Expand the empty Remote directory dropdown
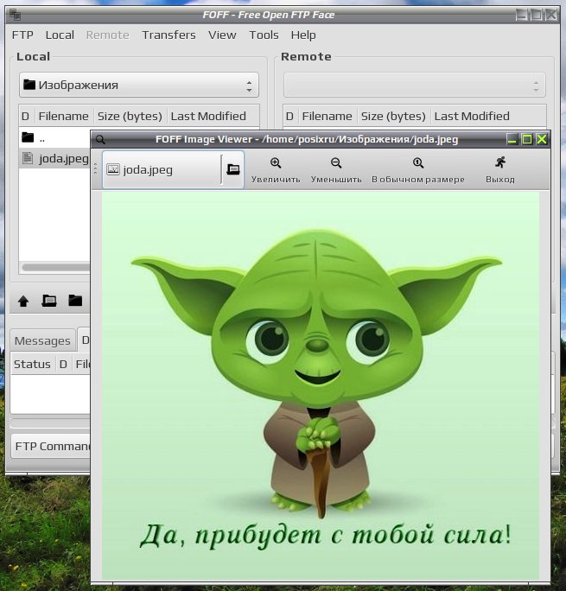This screenshot has height=591, width=566. [x=415, y=86]
